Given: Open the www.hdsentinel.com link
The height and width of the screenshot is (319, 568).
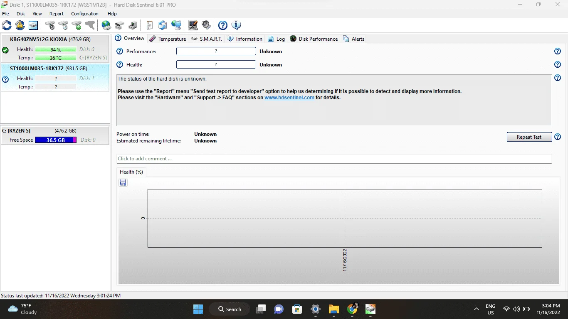Looking at the screenshot, I should point(289,98).
